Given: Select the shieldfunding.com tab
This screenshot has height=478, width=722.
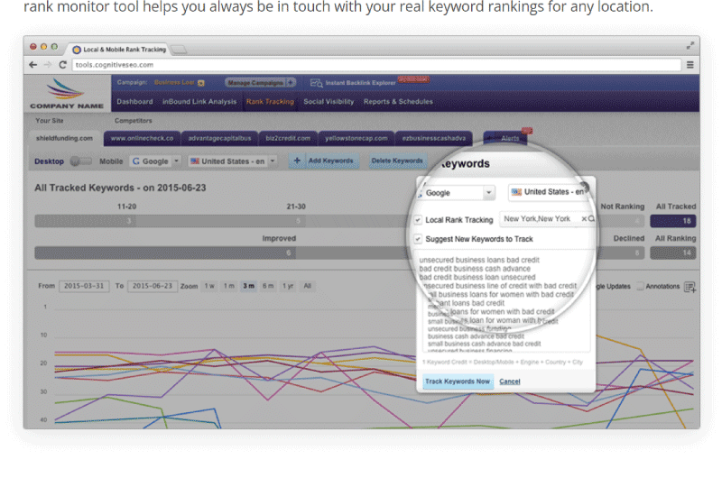Looking at the screenshot, I should tap(64, 139).
